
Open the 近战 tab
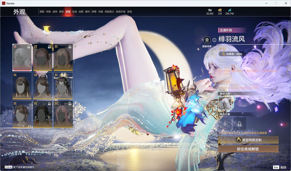74,12
